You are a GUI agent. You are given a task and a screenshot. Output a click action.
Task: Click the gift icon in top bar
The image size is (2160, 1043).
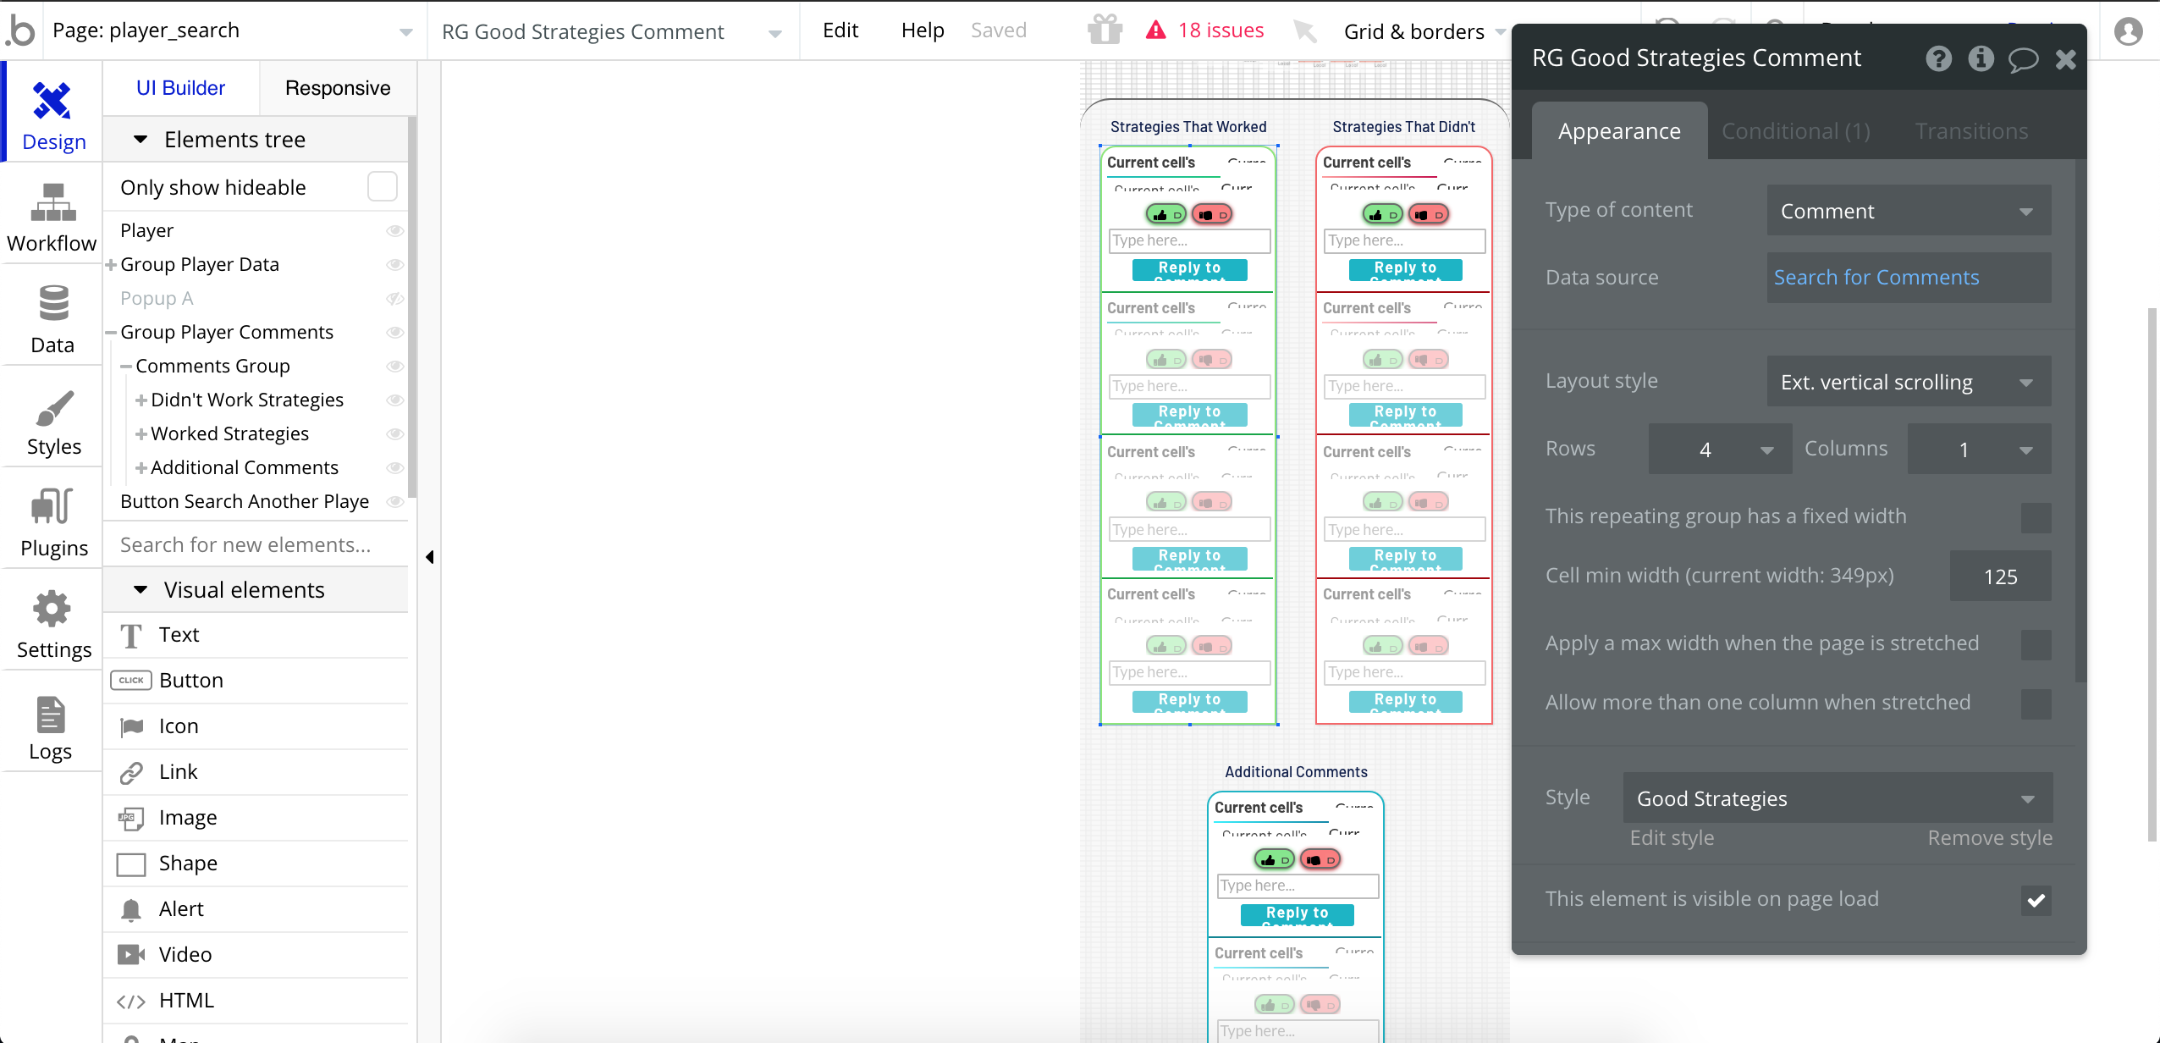(1105, 30)
